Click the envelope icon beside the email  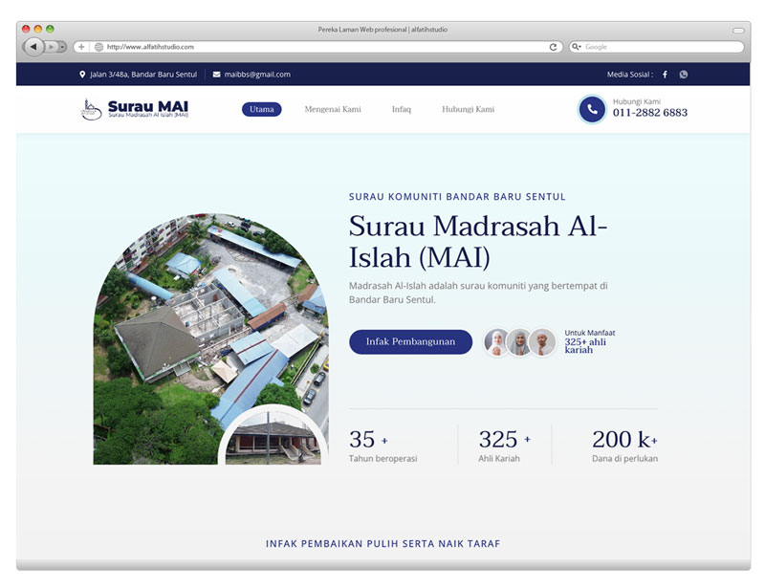click(217, 75)
